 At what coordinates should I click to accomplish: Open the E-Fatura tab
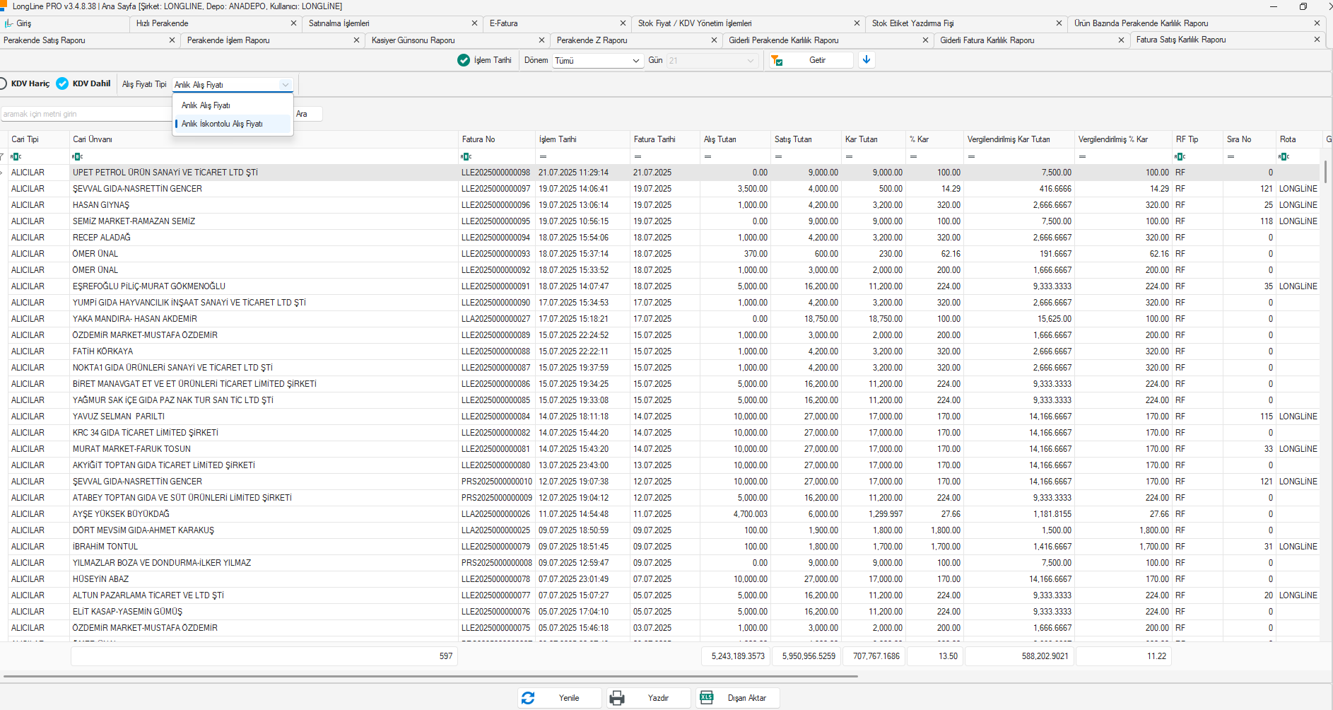tap(504, 23)
